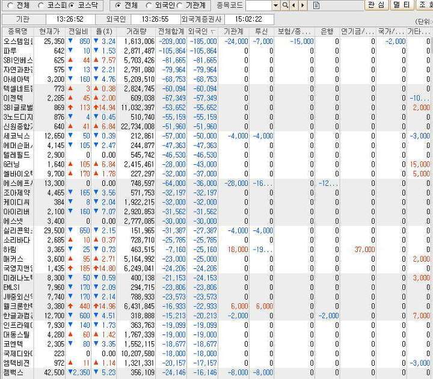Select the 외국인 investor radio button
433x379 pixels.
tap(149, 5)
